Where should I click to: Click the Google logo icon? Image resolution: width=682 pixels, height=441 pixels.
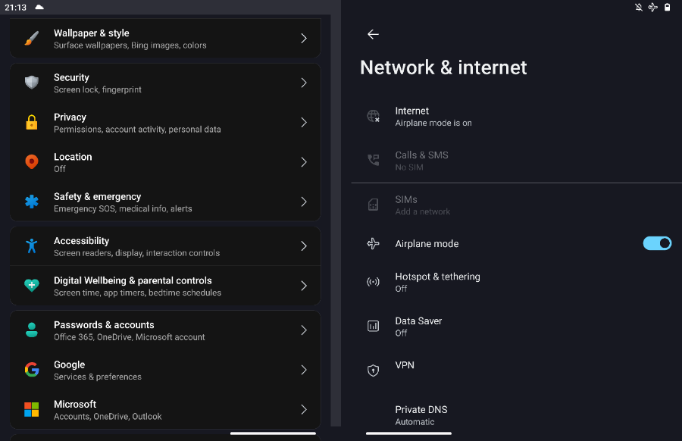click(x=32, y=370)
